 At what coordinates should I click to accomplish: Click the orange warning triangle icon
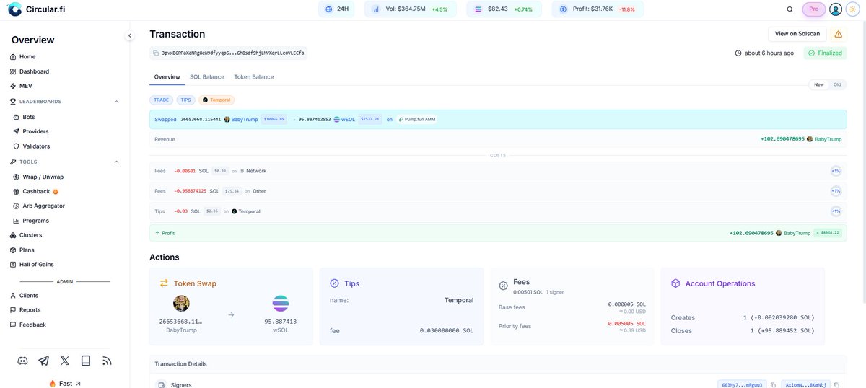838,34
